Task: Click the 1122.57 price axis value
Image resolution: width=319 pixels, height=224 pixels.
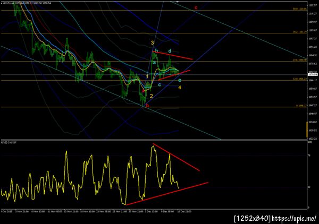Action: tap(313, 5)
